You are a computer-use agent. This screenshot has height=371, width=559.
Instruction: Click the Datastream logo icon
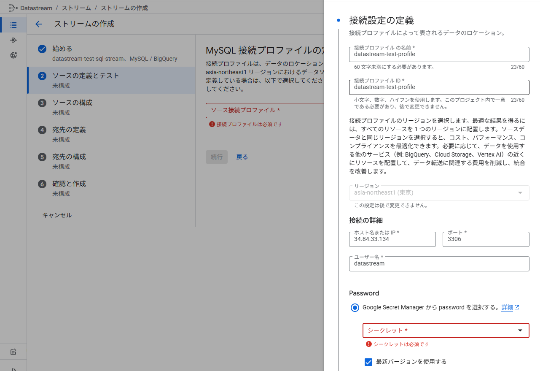pos(13,8)
